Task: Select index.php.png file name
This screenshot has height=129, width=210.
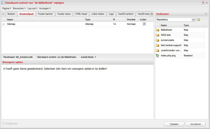Action: 168,56
